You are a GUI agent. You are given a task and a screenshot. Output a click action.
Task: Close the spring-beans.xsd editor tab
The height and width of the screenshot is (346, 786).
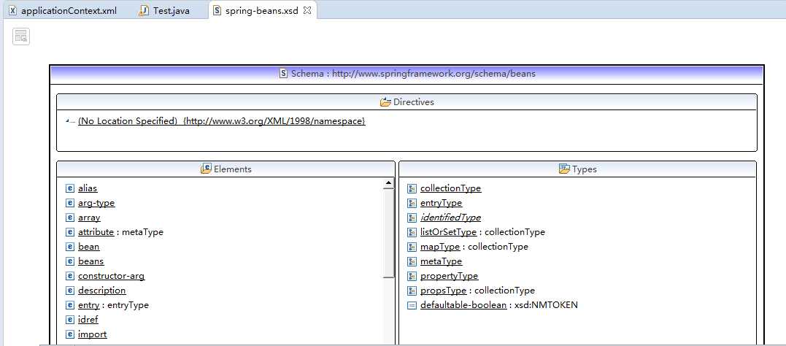pyautogui.click(x=307, y=10)
